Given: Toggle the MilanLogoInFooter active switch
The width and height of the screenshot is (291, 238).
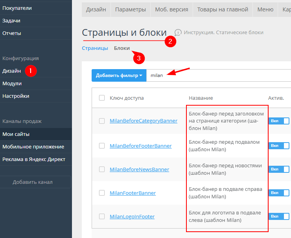Looking at the screenshot, I should 279,216.
